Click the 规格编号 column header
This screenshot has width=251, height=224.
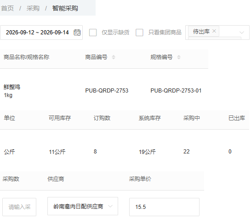coord(161,57)
